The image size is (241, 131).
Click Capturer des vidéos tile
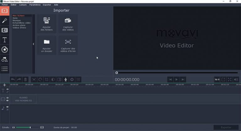[x=68, y=24]
